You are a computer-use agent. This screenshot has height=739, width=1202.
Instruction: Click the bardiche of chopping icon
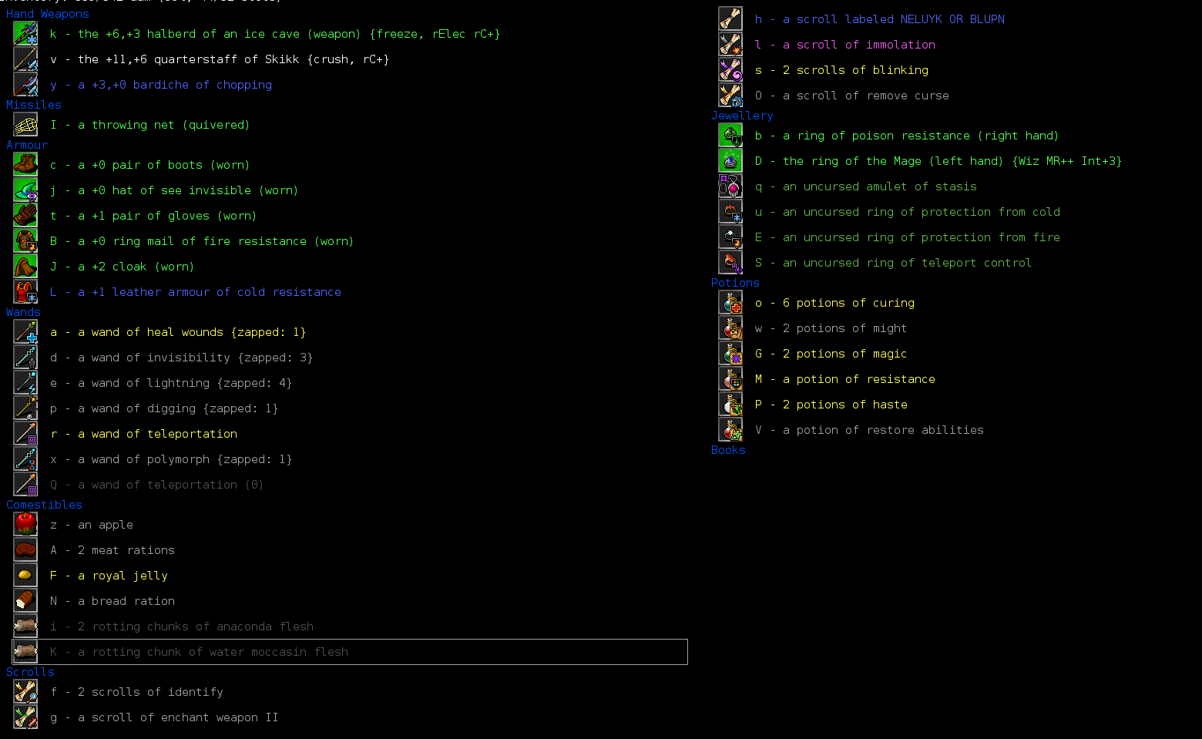(x=25, y=85)
